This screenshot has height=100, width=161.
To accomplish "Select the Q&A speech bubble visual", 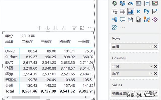I will 123,19.
